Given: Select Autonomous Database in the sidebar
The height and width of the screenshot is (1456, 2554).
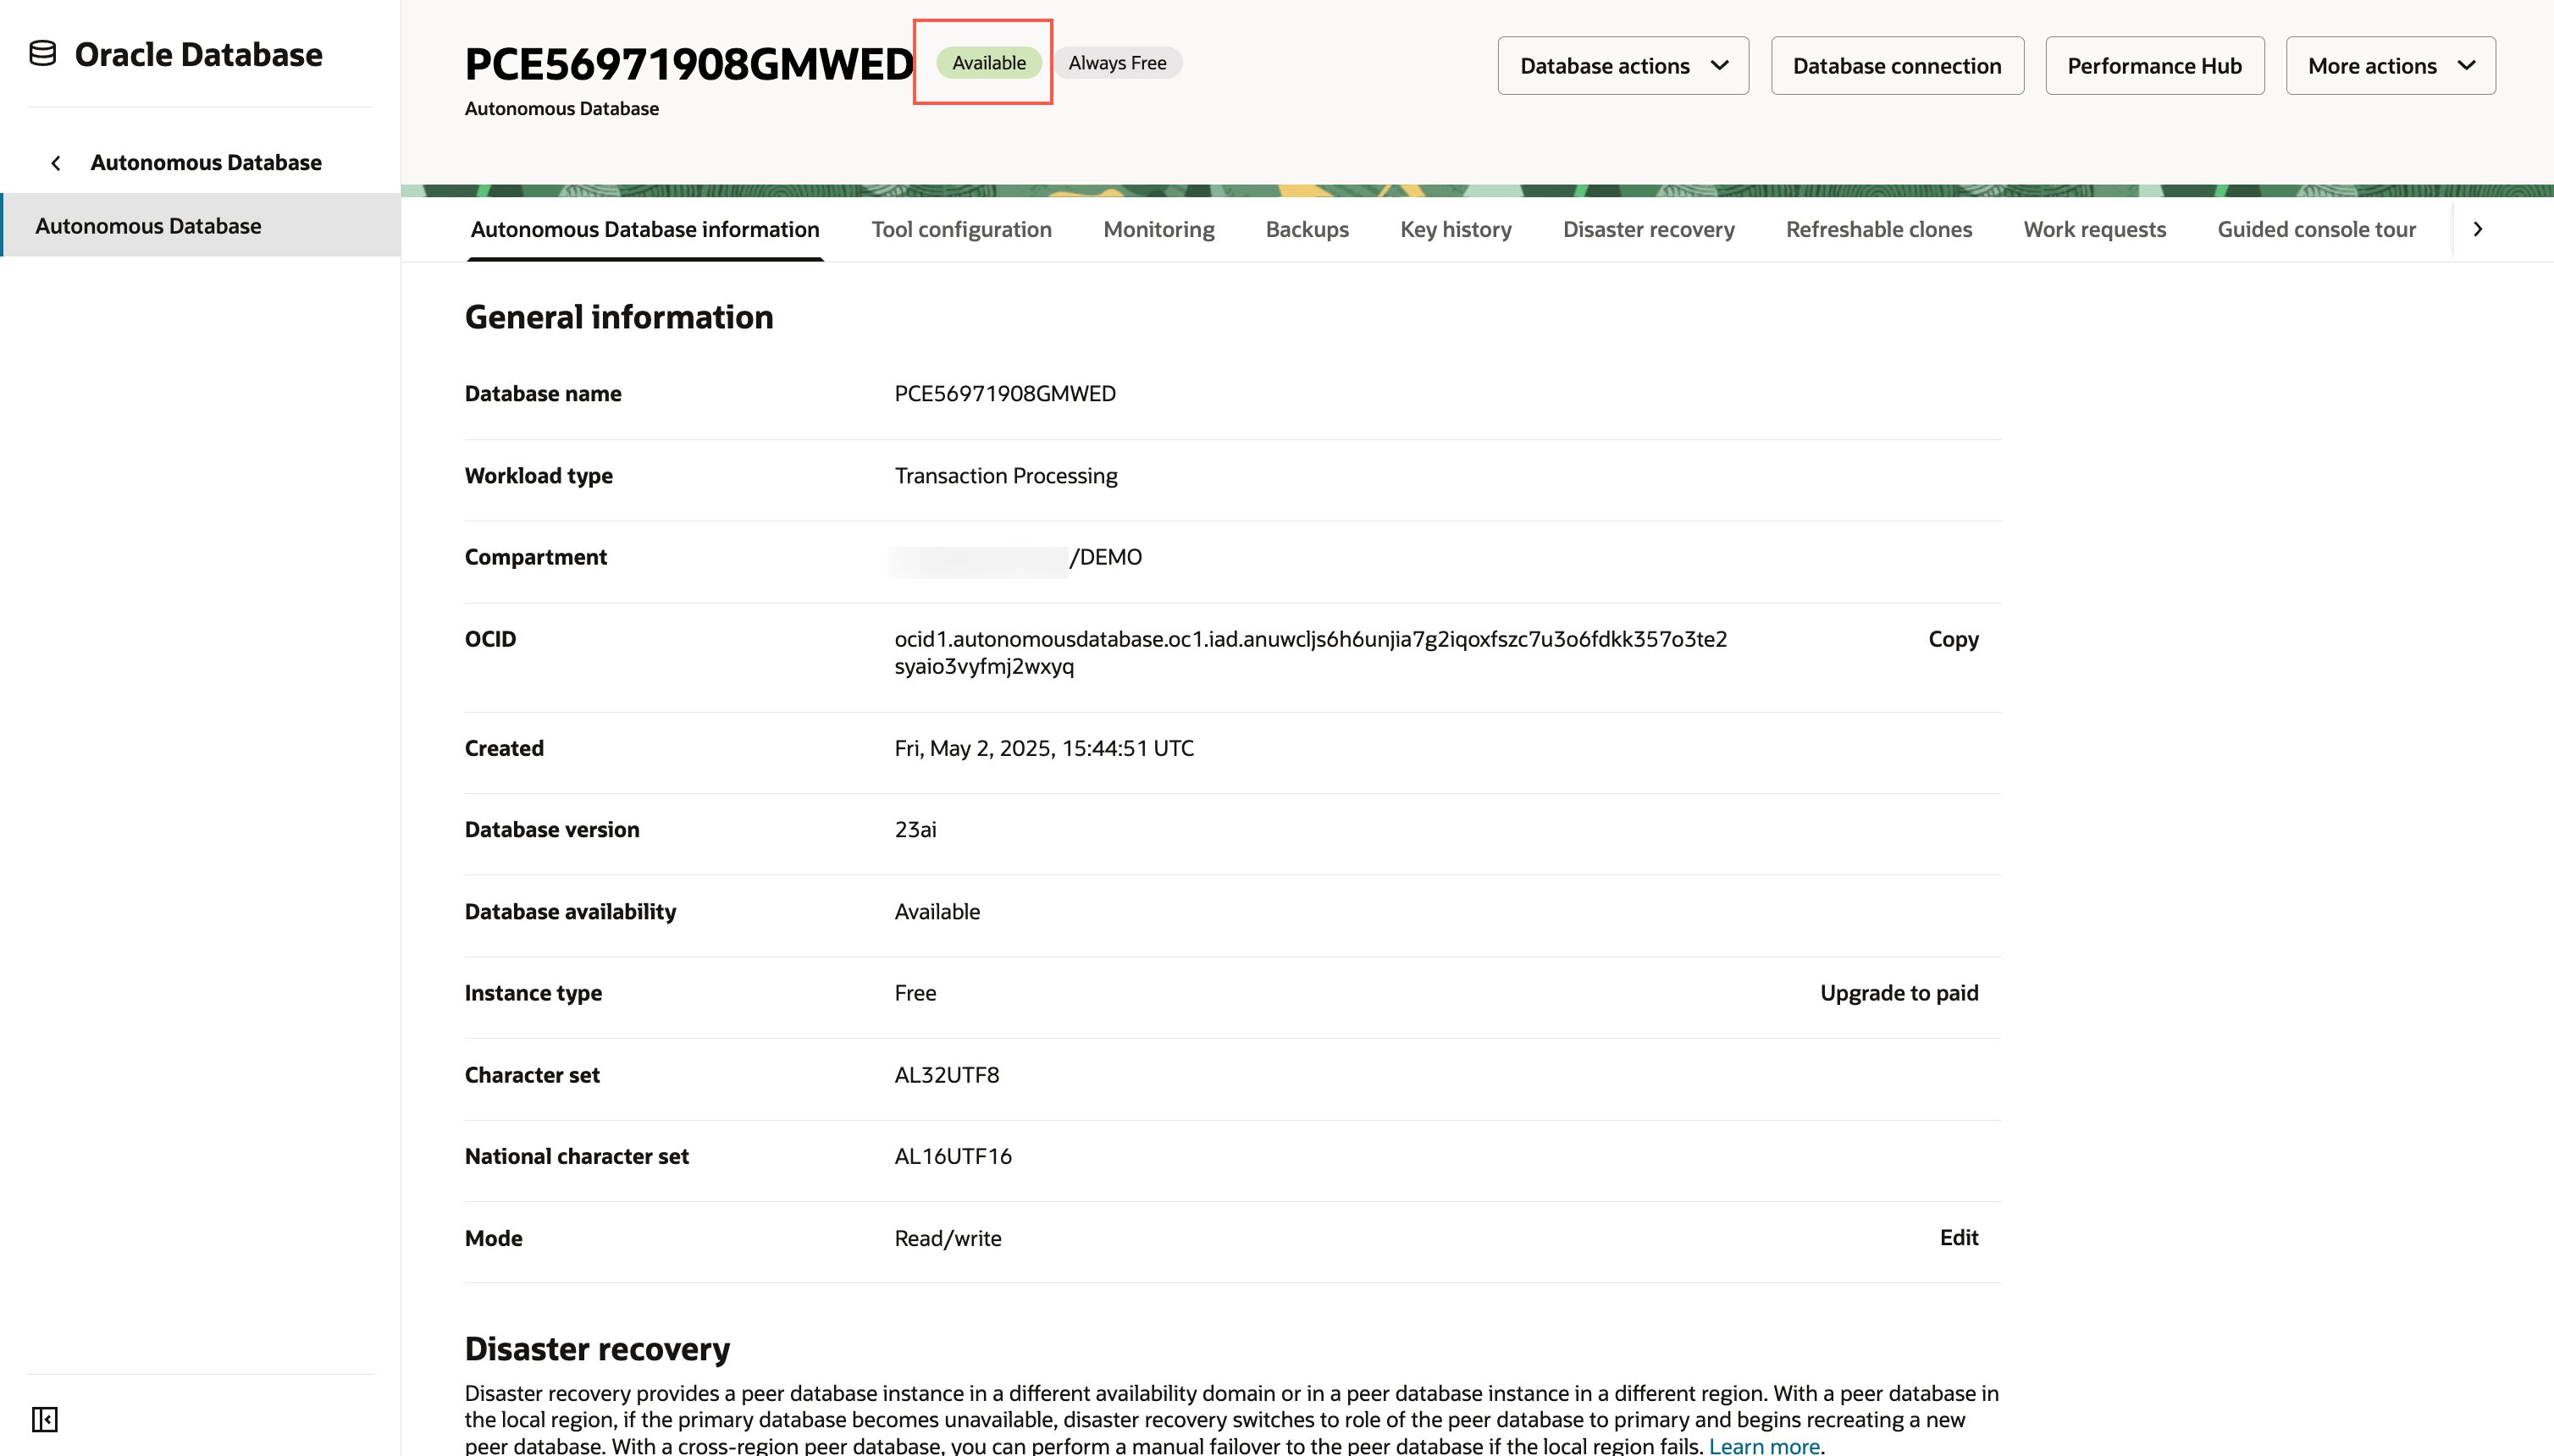Looking at the screenshot, I should (x=148, y=226).
